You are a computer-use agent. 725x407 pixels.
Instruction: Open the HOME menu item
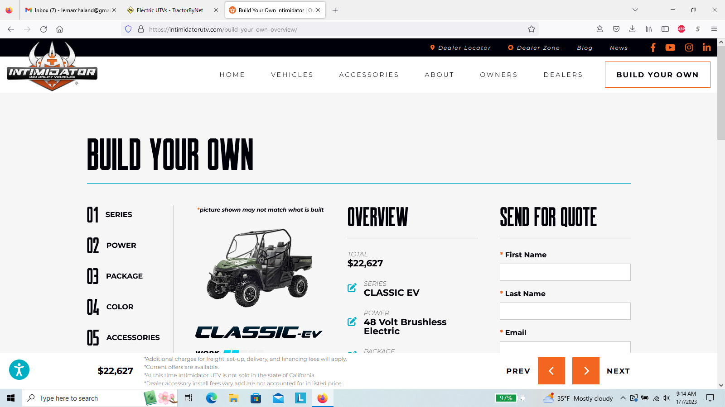(232, 75)
